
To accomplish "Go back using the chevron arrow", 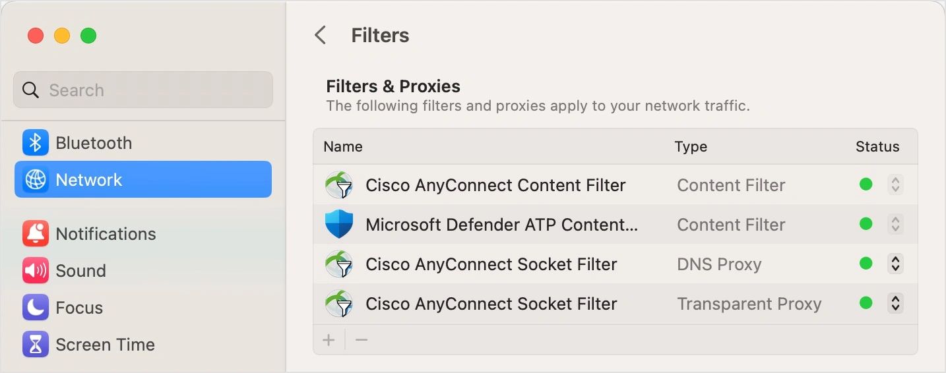I will pos(321,35).
